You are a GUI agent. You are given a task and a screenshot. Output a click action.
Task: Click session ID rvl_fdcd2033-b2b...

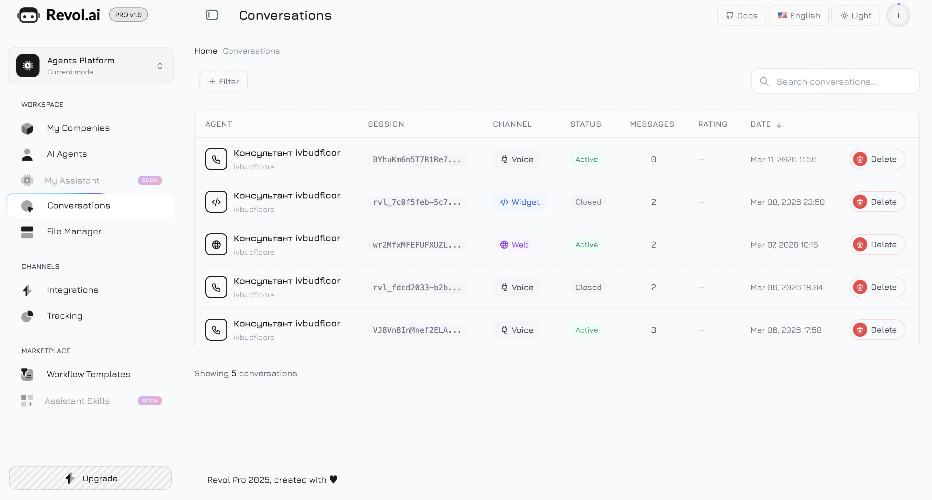click(x=417, y=287)
